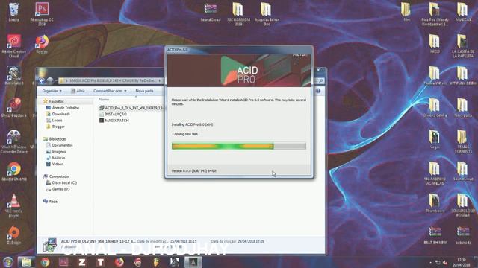Open the Driver Booster desktop shortcut
The width and height of the screenshot is (478, 268).
pyautogui.click(x=13, y=107)
